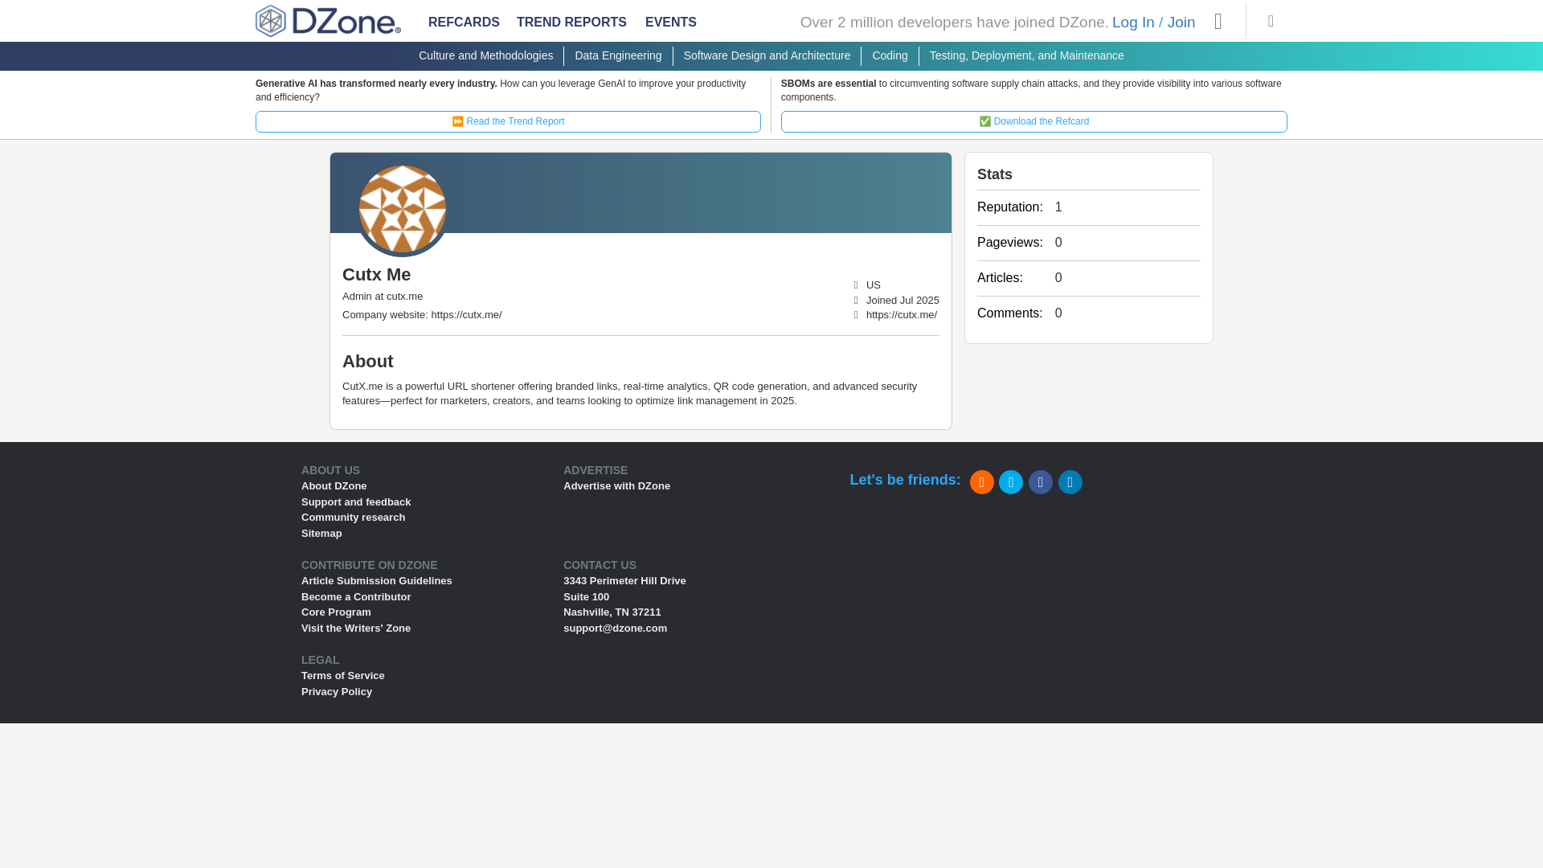Open the Sitemap link
This screenshot has height=868, width=1543.
coord(321,534)
